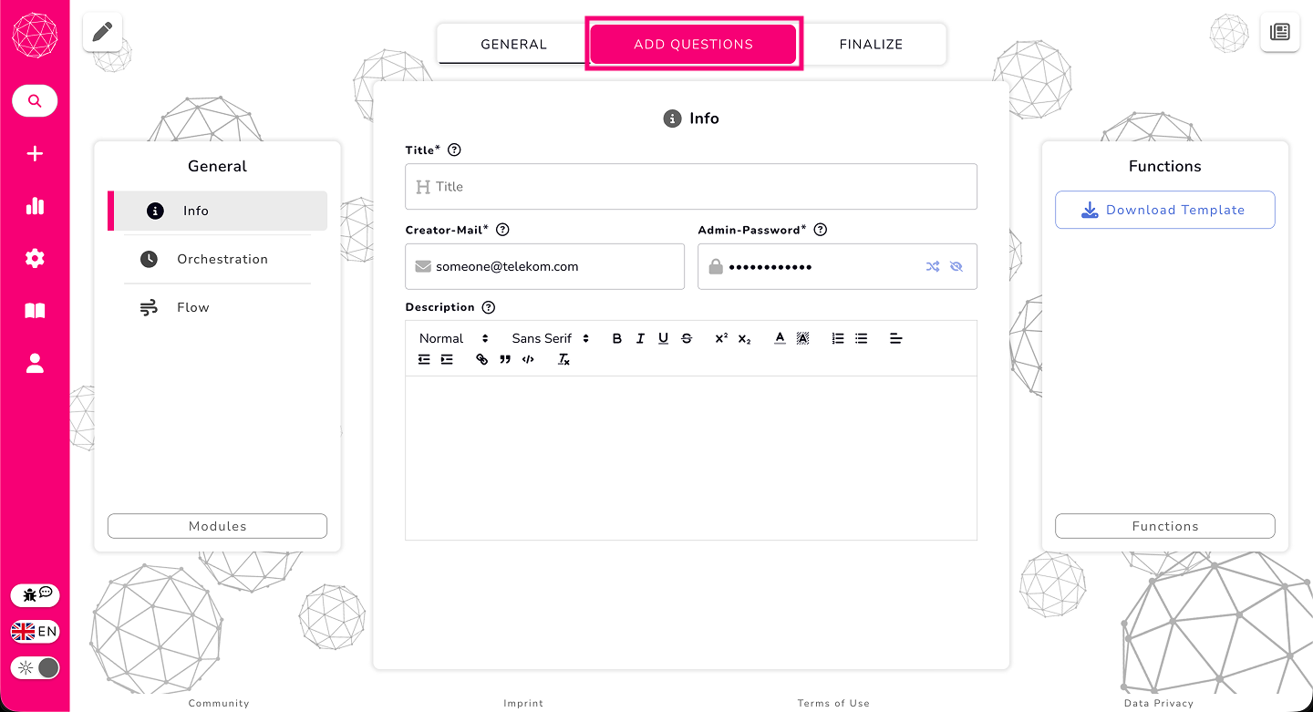Click the pencil edit icon
The image size is (1313, 712).
(102, 33)
